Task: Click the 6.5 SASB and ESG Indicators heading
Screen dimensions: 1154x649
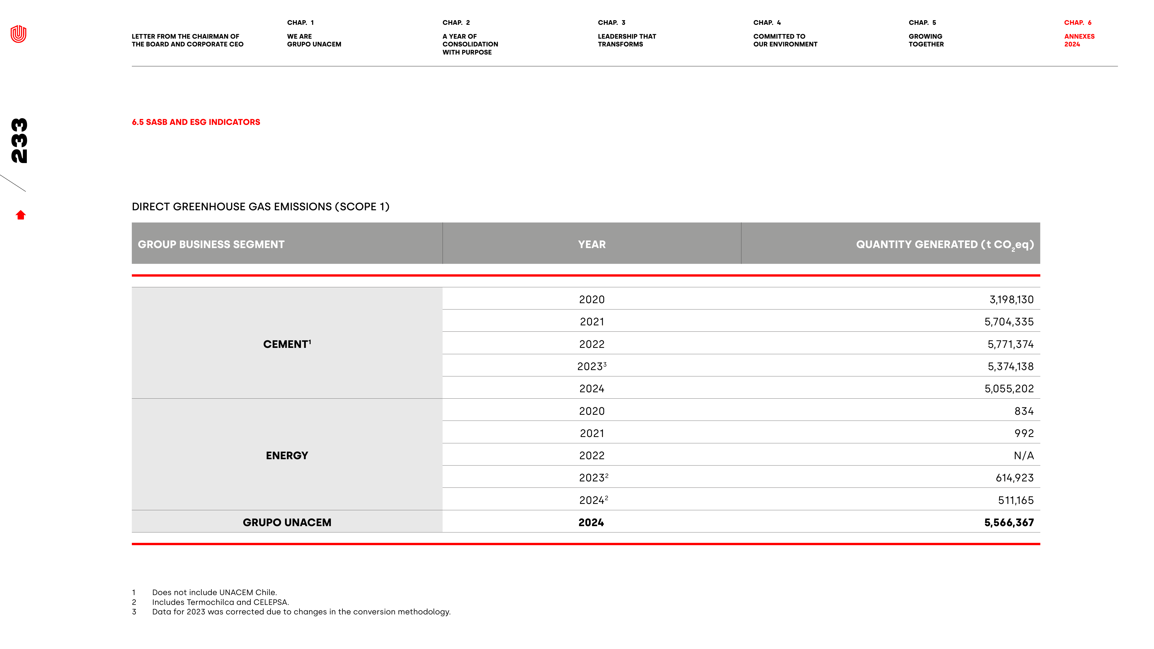Action: pos(196,122)
